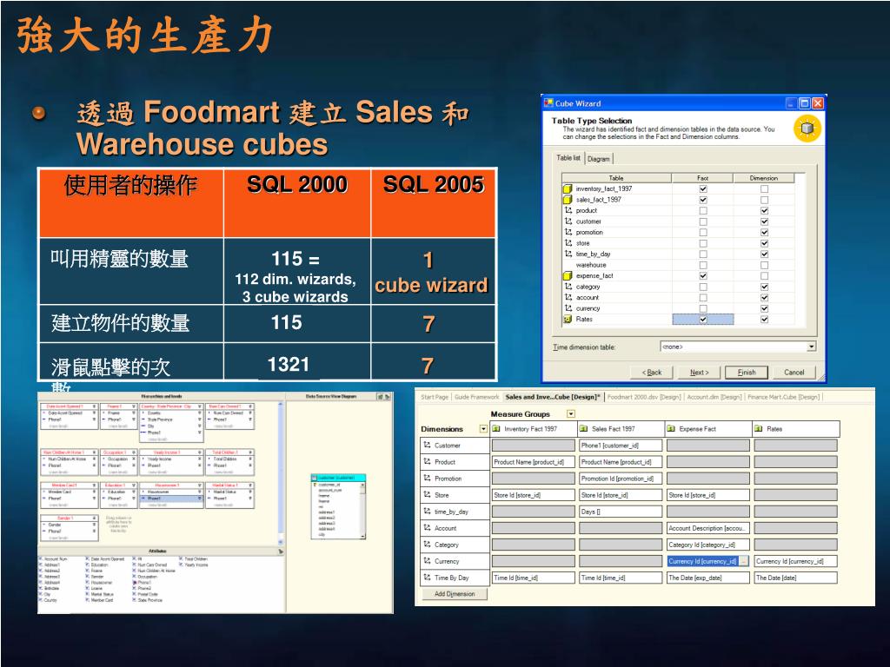Collapse the Occupation 1 hierarchy box

click(x=134, y=452)
